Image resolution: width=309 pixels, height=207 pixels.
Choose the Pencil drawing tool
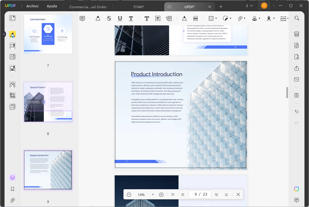[184, 18]
